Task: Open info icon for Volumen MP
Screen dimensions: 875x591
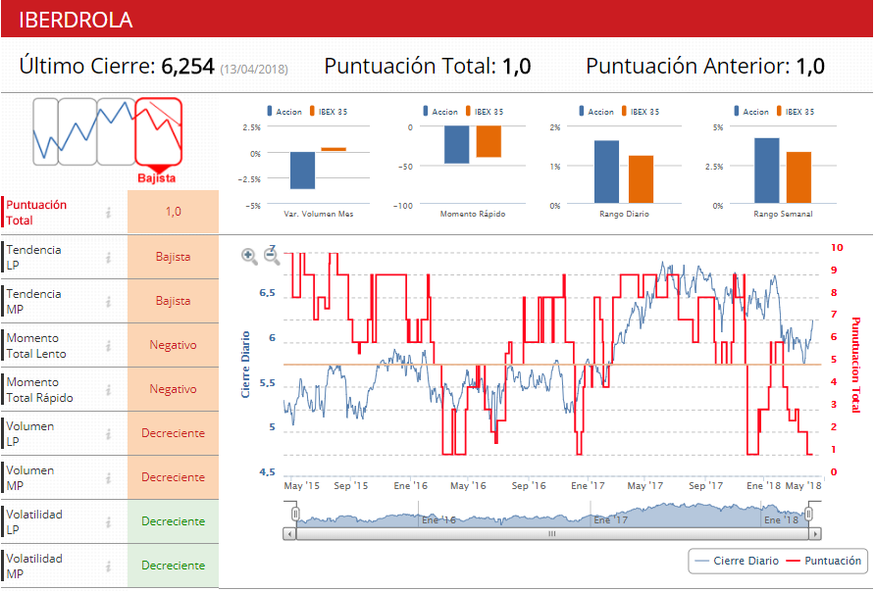Action: 109,478
